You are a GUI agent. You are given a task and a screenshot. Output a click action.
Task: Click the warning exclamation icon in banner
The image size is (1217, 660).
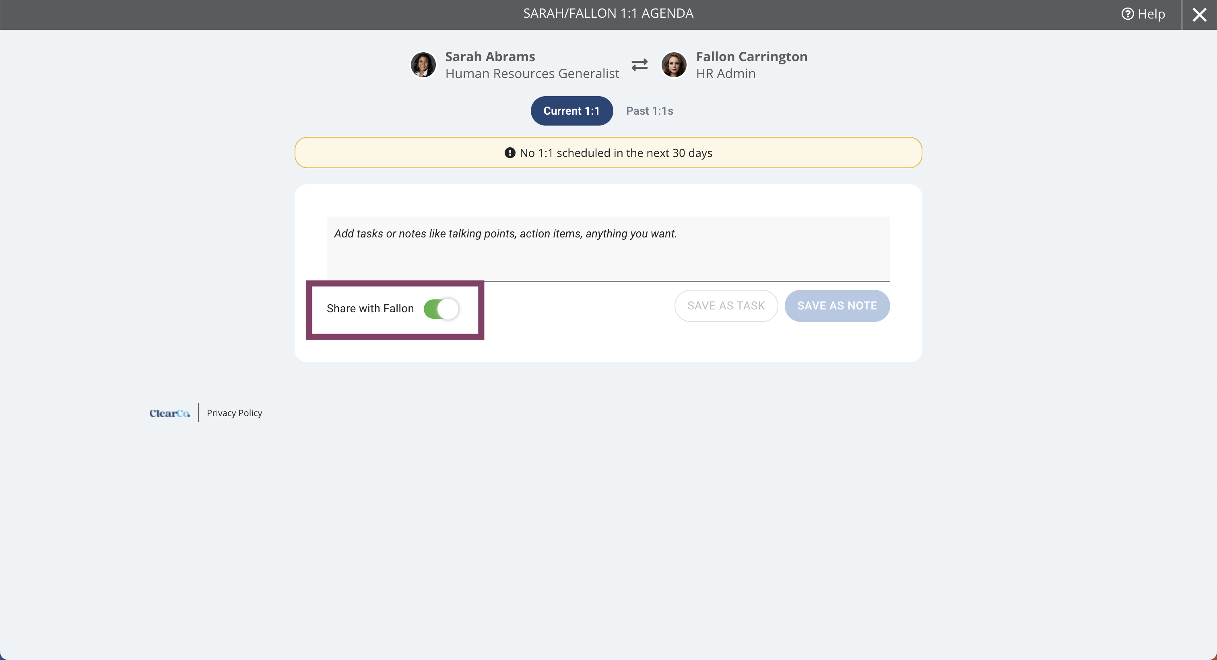point(510,153)
